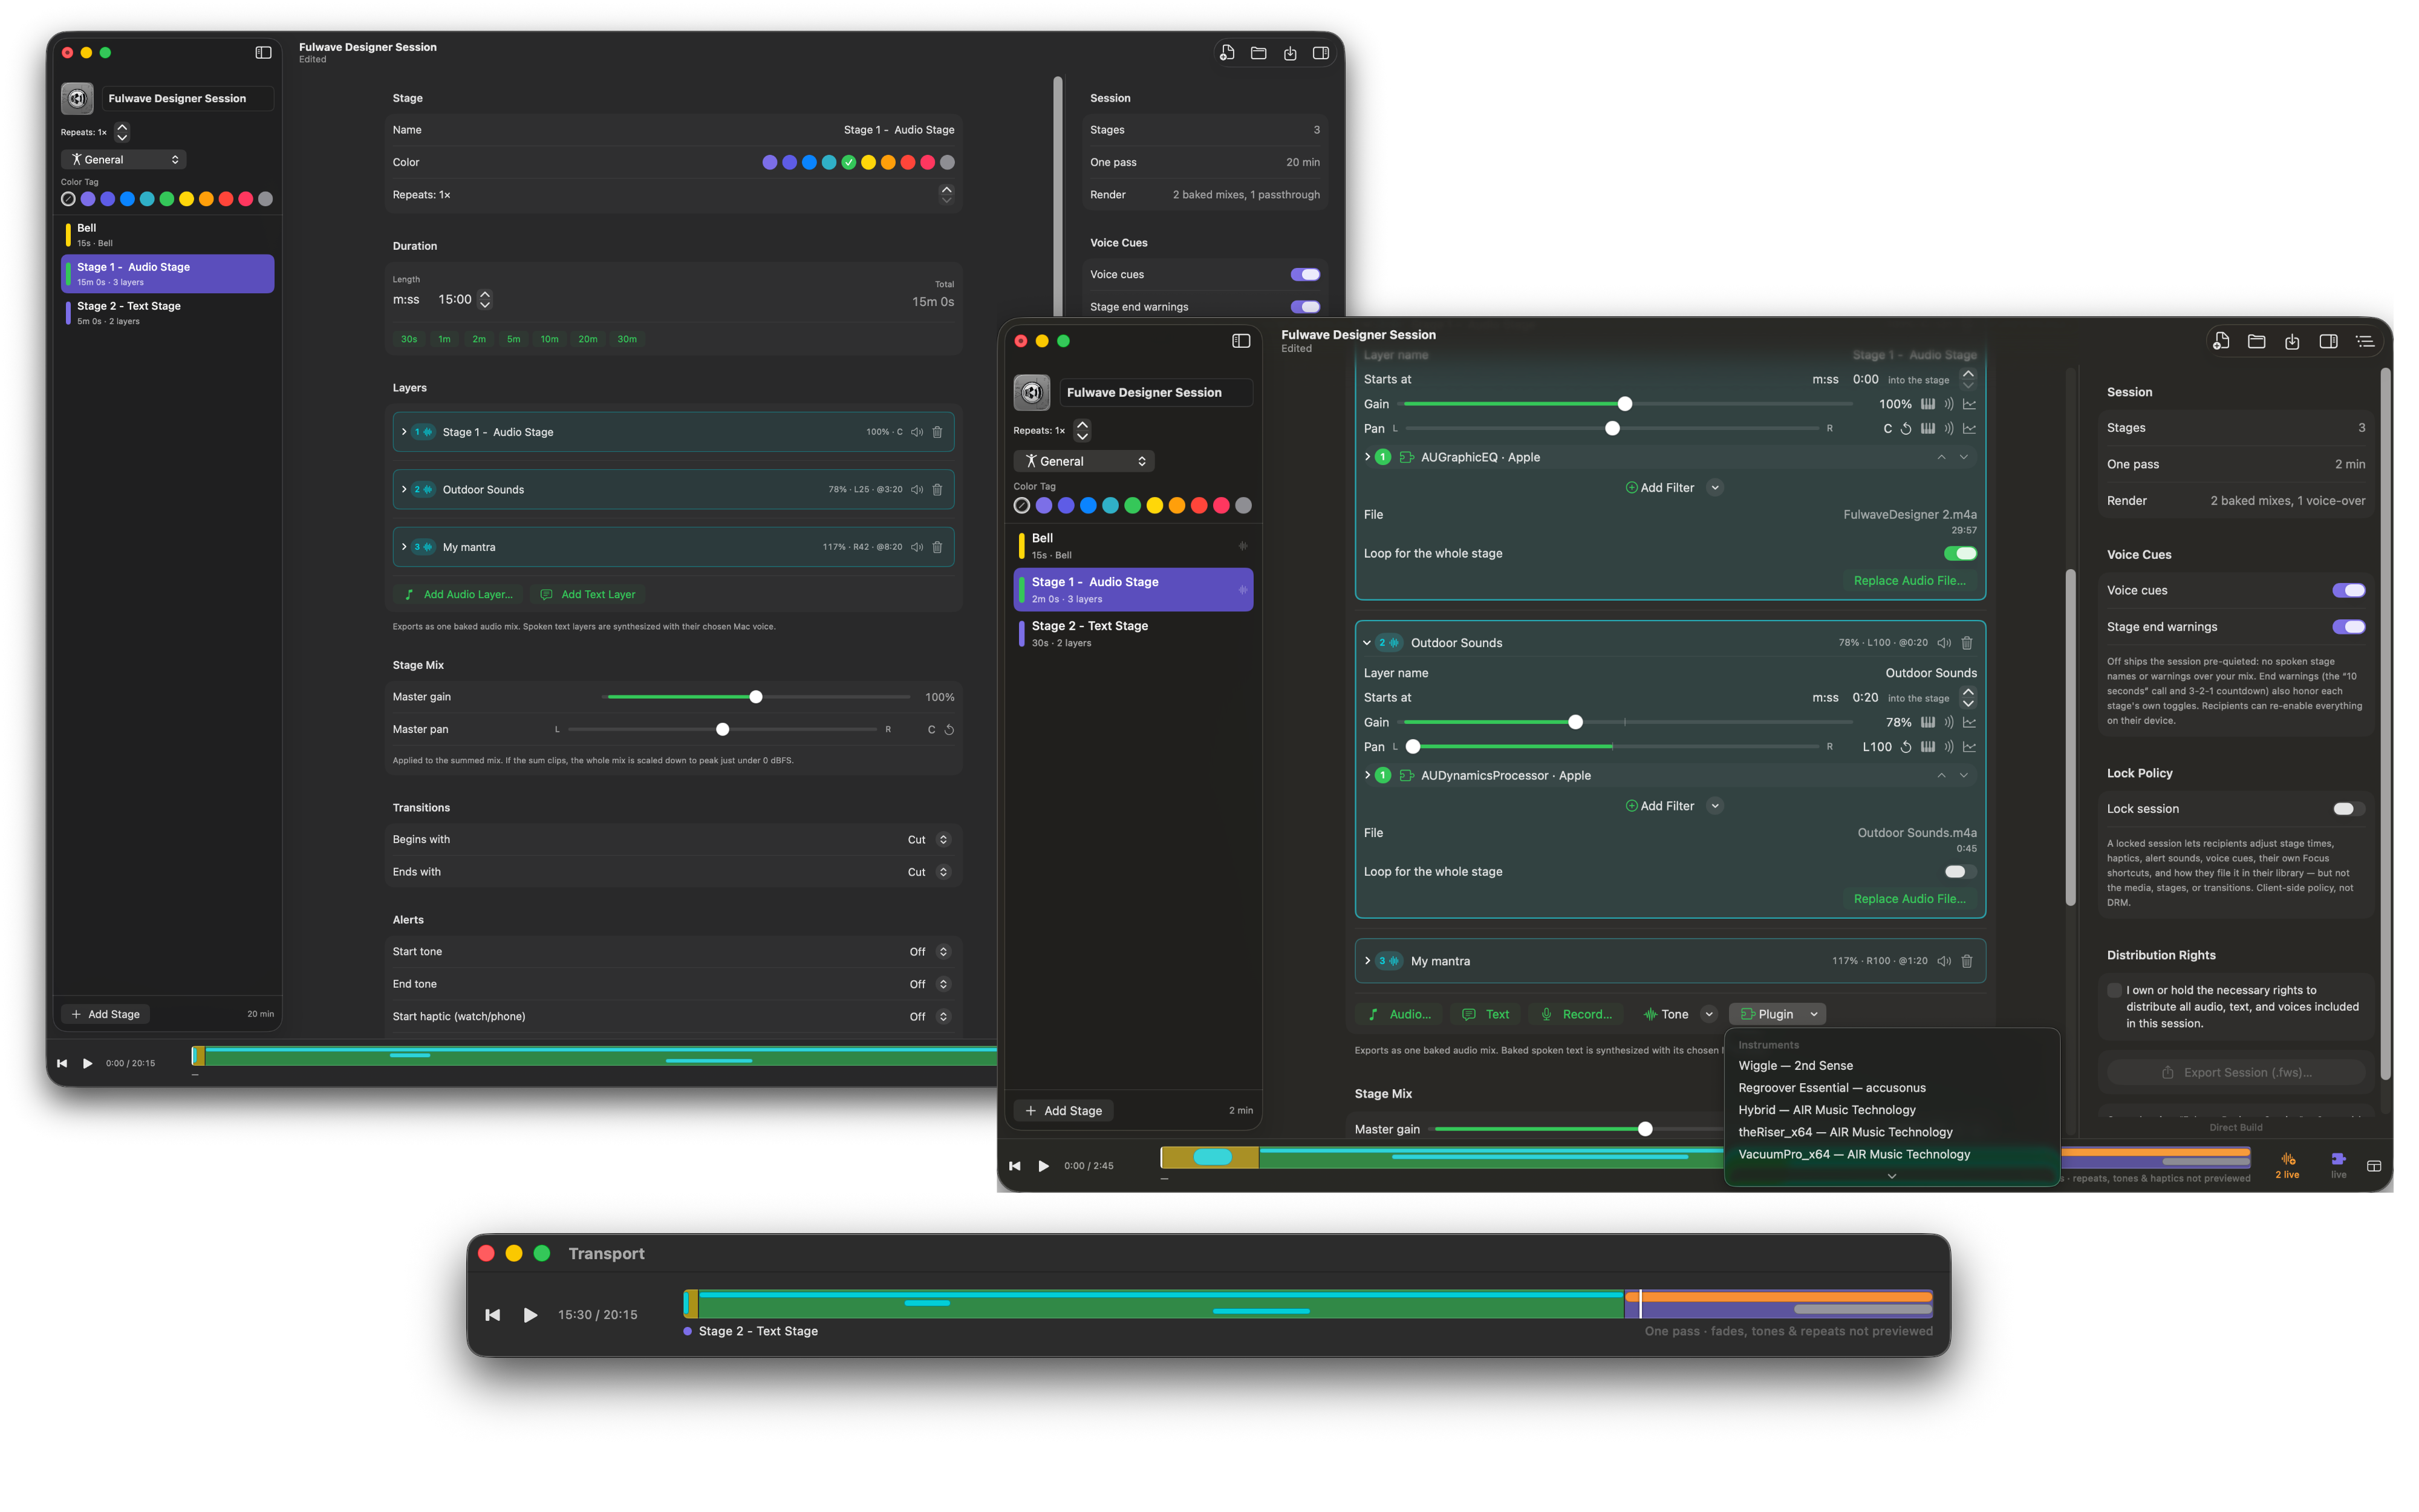Click trash icon on My mantra layer in back window
The width and height of the screenshot is (2419, 1512).
pyautogui.click(x=937, y=547)
